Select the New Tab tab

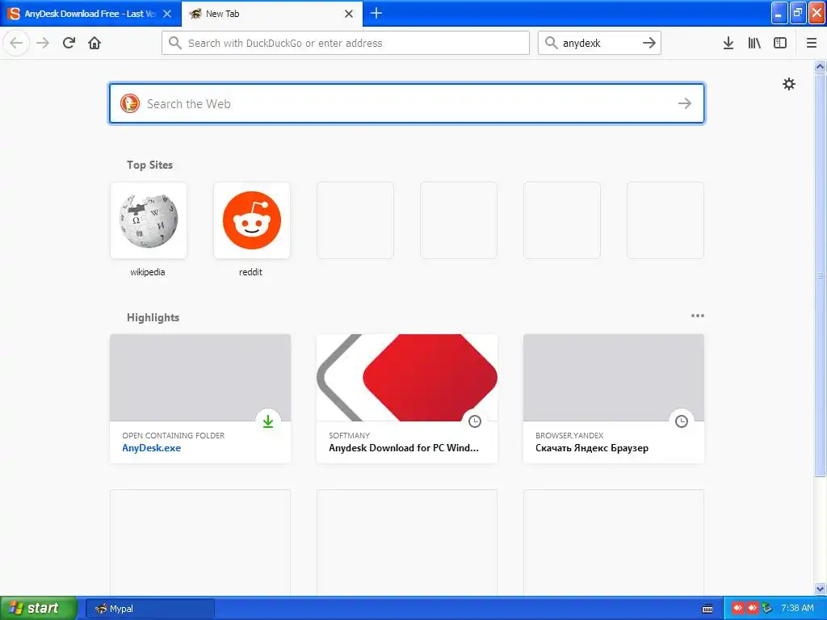[x=272, y=14]
